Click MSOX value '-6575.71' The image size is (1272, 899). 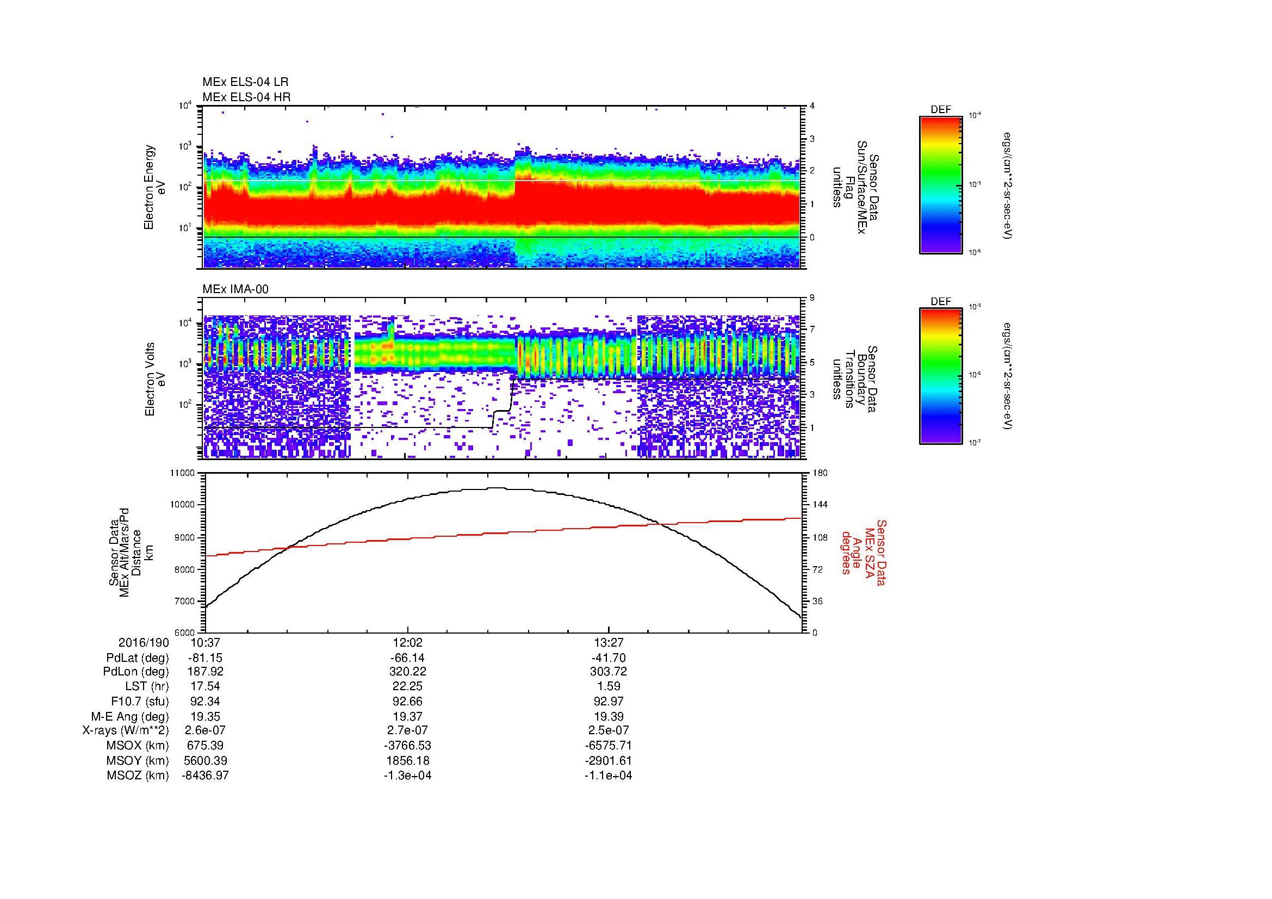point(609,746)
